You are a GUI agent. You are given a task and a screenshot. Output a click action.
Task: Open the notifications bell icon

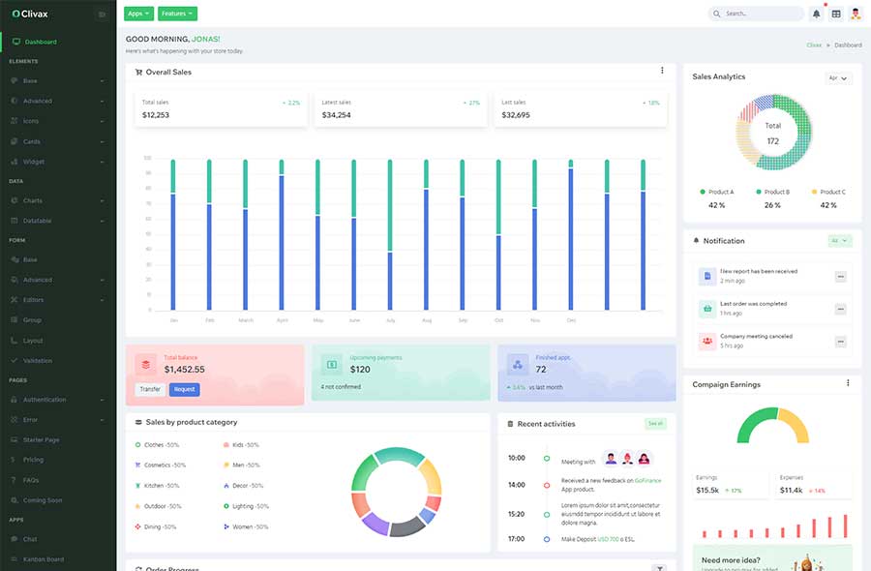click(x=816, y=14)
